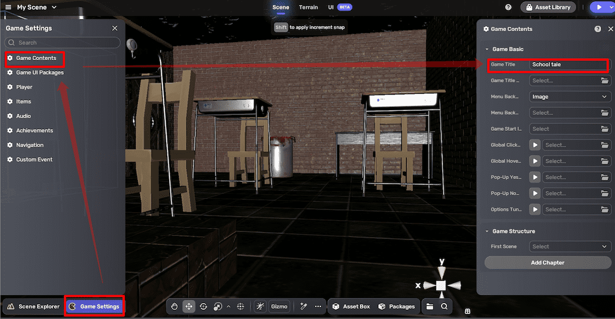
Task: Browse folder for Game Start image field
Action: click(605, 129)
